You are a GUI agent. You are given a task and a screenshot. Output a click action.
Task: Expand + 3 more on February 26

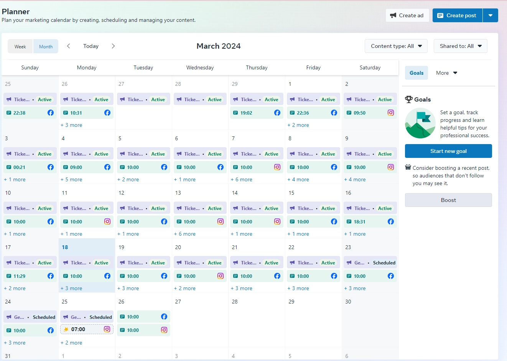pos(71,125)
